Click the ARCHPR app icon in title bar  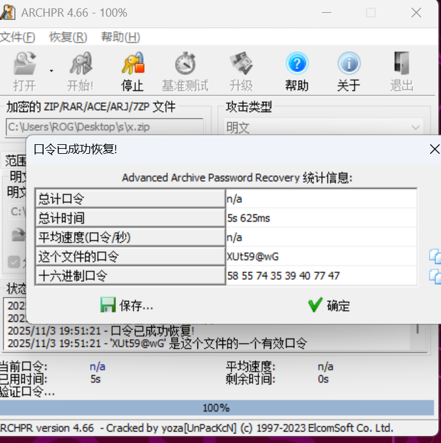7,12
